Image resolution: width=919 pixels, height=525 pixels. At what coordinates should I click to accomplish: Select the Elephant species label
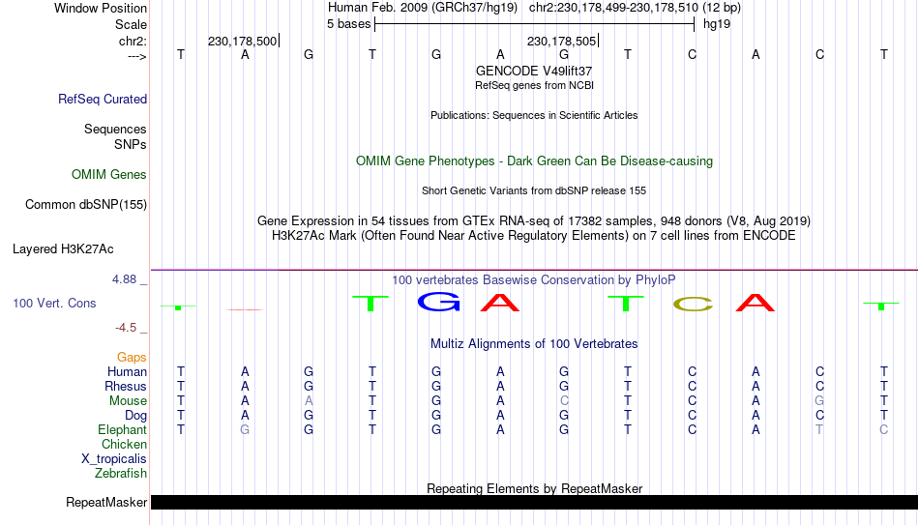[122, 430]
